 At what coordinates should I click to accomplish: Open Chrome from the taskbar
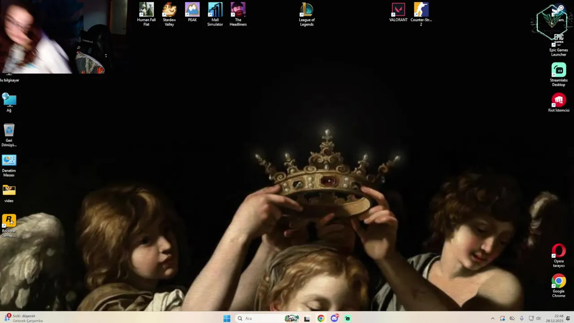[x=321, y=319]
